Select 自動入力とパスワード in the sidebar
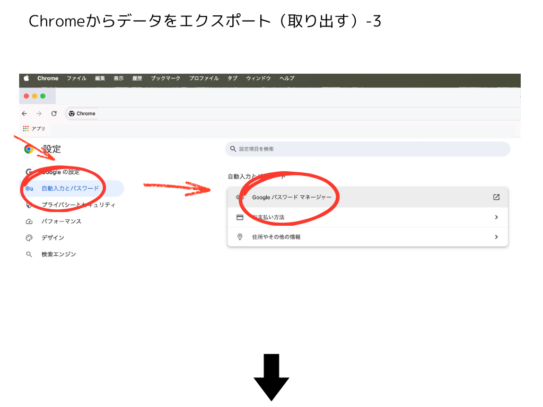The height and width of the screenshot is (407, 543). [72, 188]
